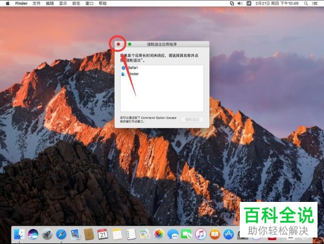
Task: Open the Messages speech bubble icon
Action: [x=173, y=234]
